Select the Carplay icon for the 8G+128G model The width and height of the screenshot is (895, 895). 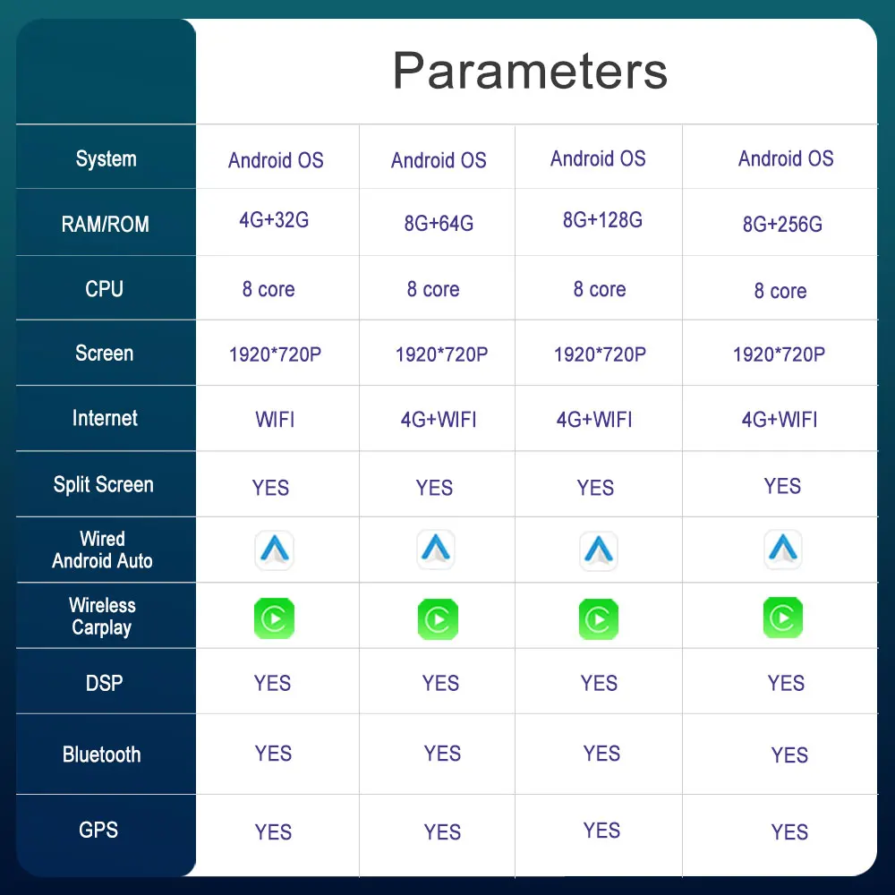coord(598,619)
